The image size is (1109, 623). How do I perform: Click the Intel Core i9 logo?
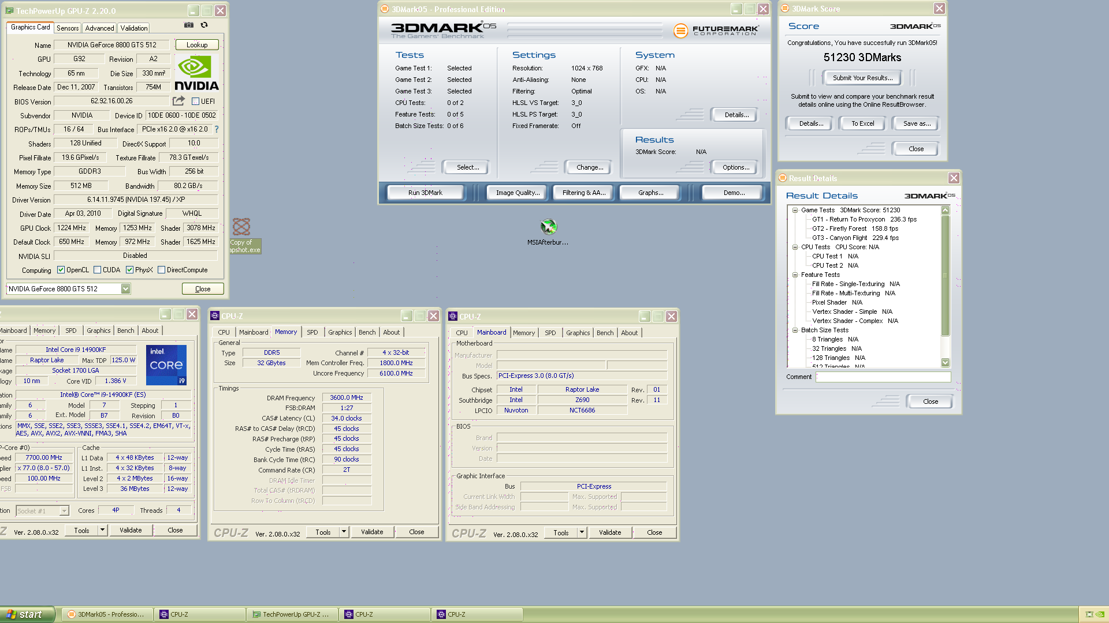pyautogui.click(x=166, y=365)
